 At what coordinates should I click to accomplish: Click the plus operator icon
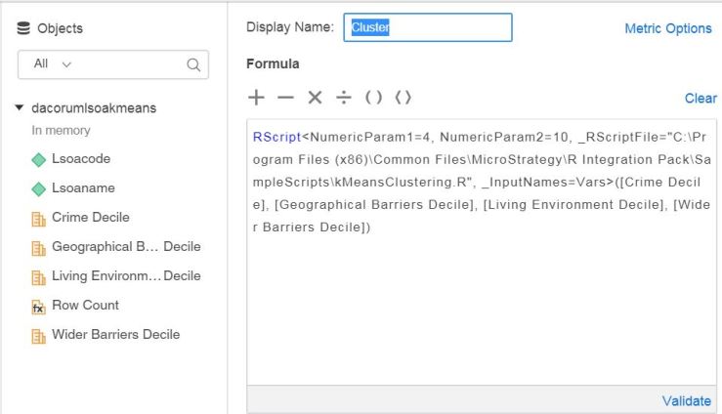click(256, 98)
